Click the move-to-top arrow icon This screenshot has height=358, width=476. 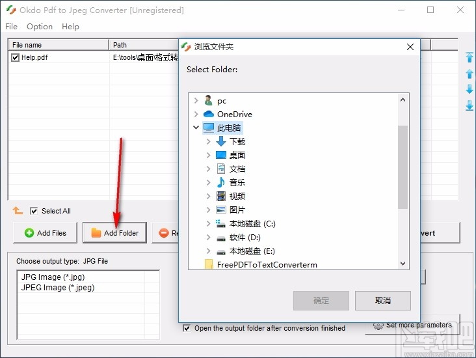tap(469, 57)
